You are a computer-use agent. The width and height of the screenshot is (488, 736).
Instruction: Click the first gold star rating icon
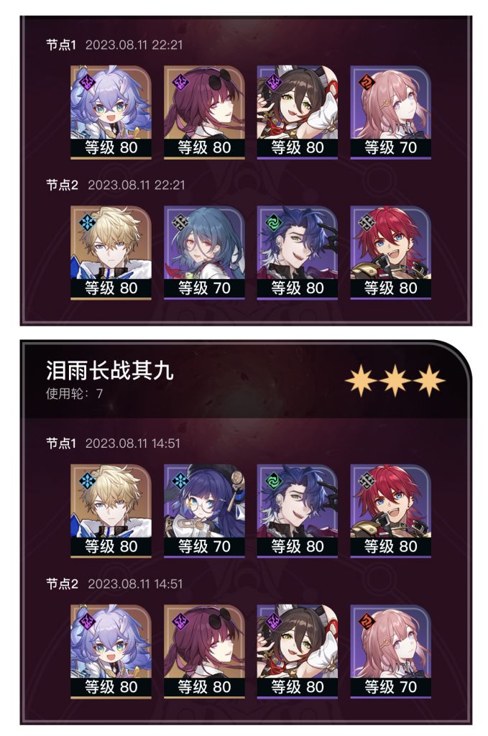pyautogui.click(x=361, y=379)
